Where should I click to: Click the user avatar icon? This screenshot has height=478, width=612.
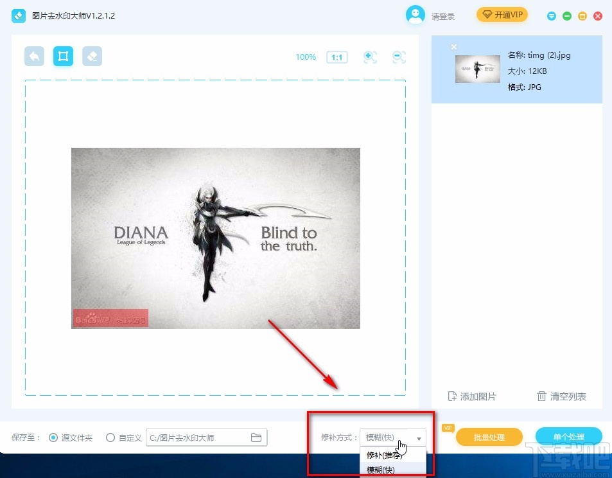pyautogui.click(x=415, y=15)
